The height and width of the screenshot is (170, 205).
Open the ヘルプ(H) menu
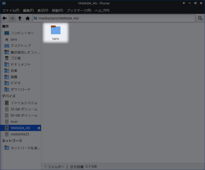(x=102, y=10)
